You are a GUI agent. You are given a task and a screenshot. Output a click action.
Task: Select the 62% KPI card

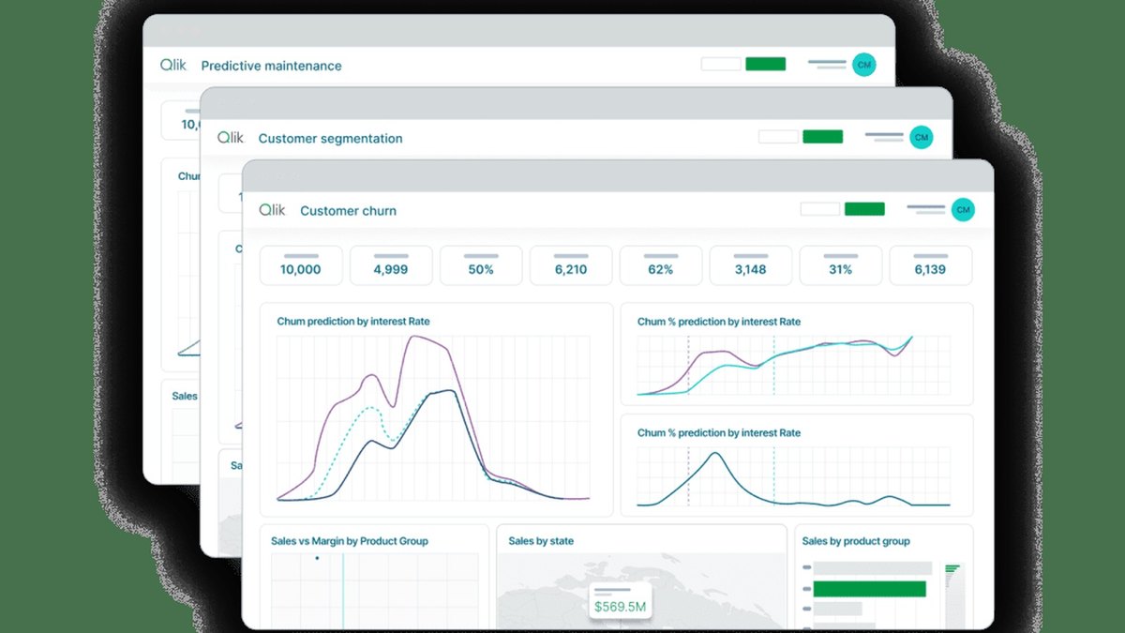[x=661, y=265]
